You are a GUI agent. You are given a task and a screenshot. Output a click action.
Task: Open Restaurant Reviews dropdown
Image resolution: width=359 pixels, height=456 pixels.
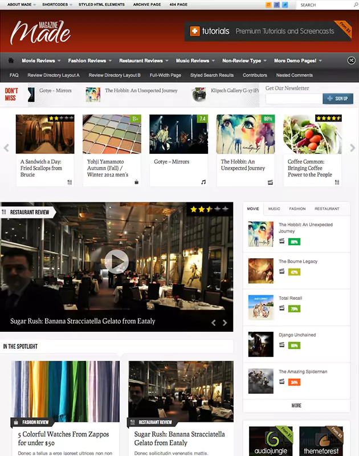(144, 60)
